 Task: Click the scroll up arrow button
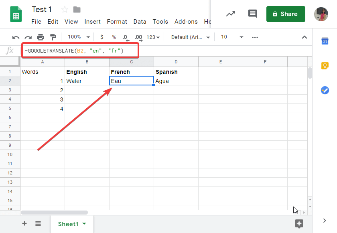coord(310,199)
